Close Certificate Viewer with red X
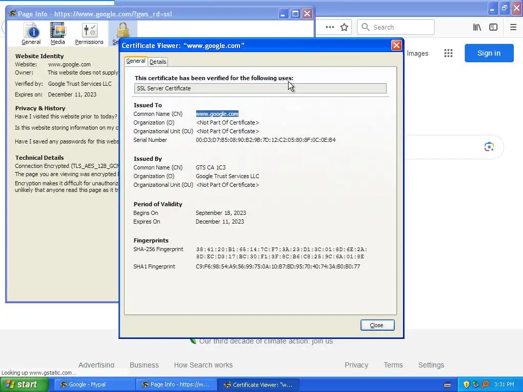 tap(396, 45)
